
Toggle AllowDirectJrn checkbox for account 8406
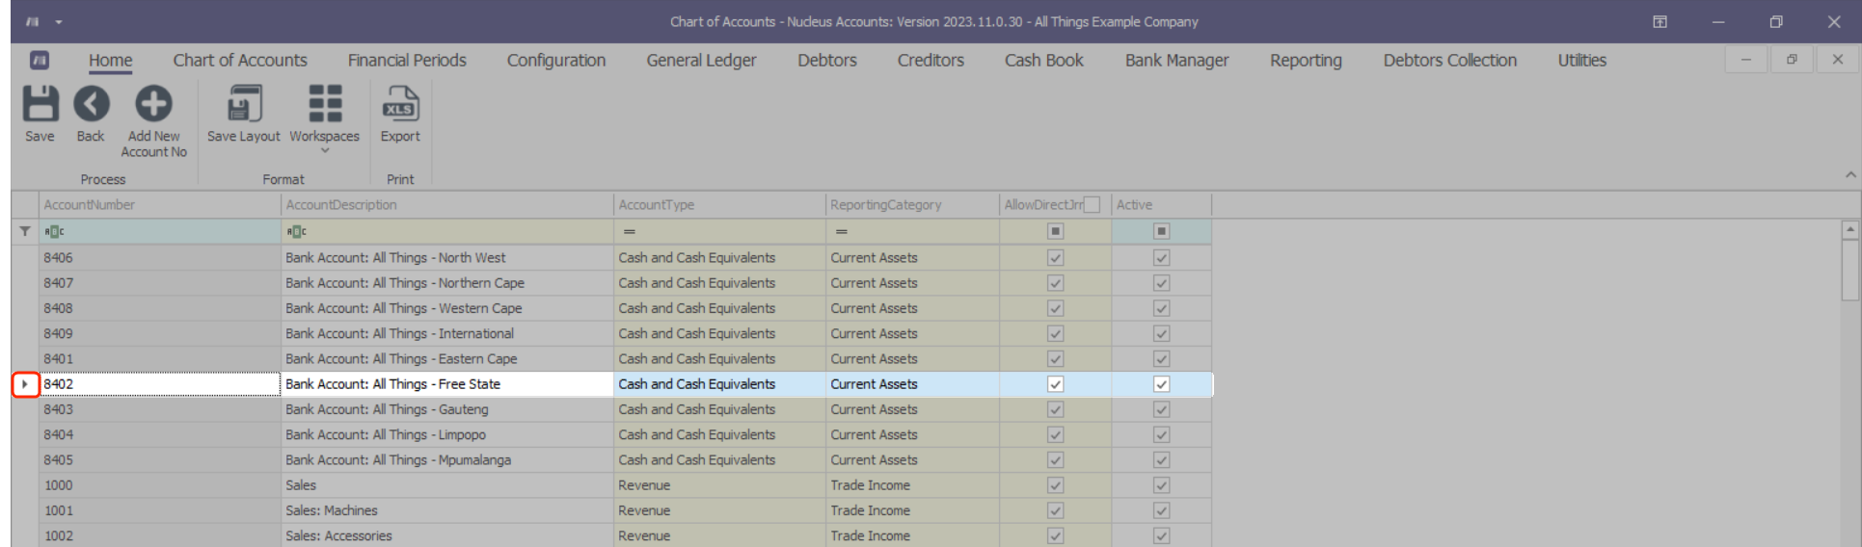click(1055, 258)
